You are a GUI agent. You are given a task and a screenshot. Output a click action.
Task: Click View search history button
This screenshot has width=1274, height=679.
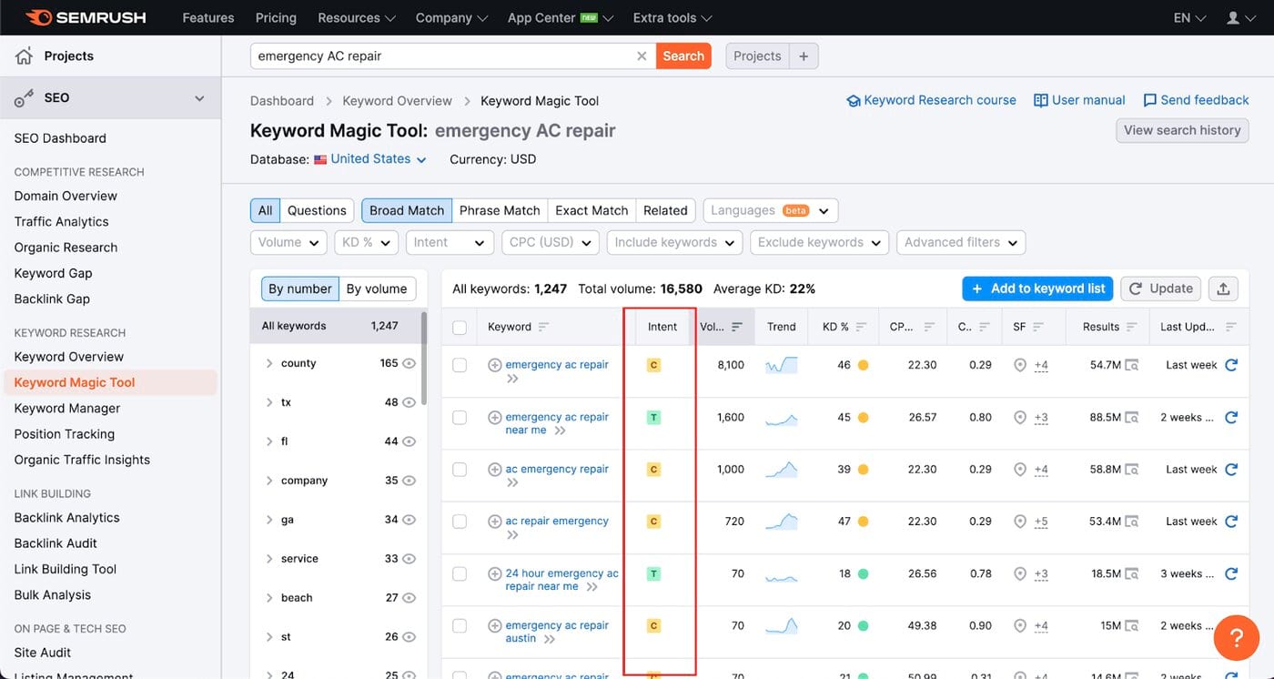[x=1182, y=130]
